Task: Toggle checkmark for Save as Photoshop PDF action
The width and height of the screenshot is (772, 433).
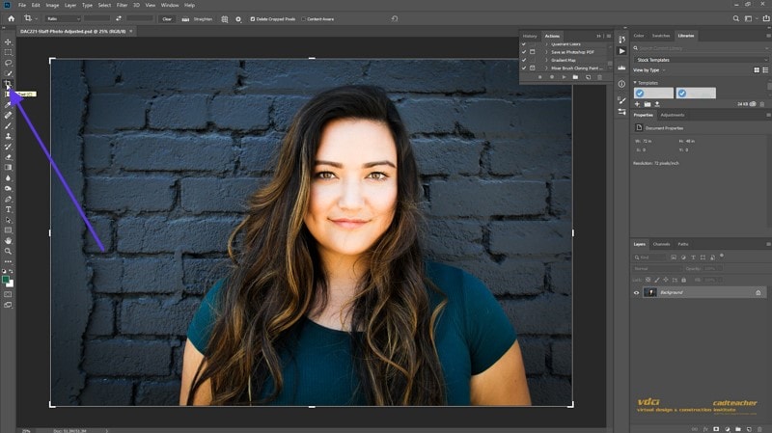Action: 524,52
